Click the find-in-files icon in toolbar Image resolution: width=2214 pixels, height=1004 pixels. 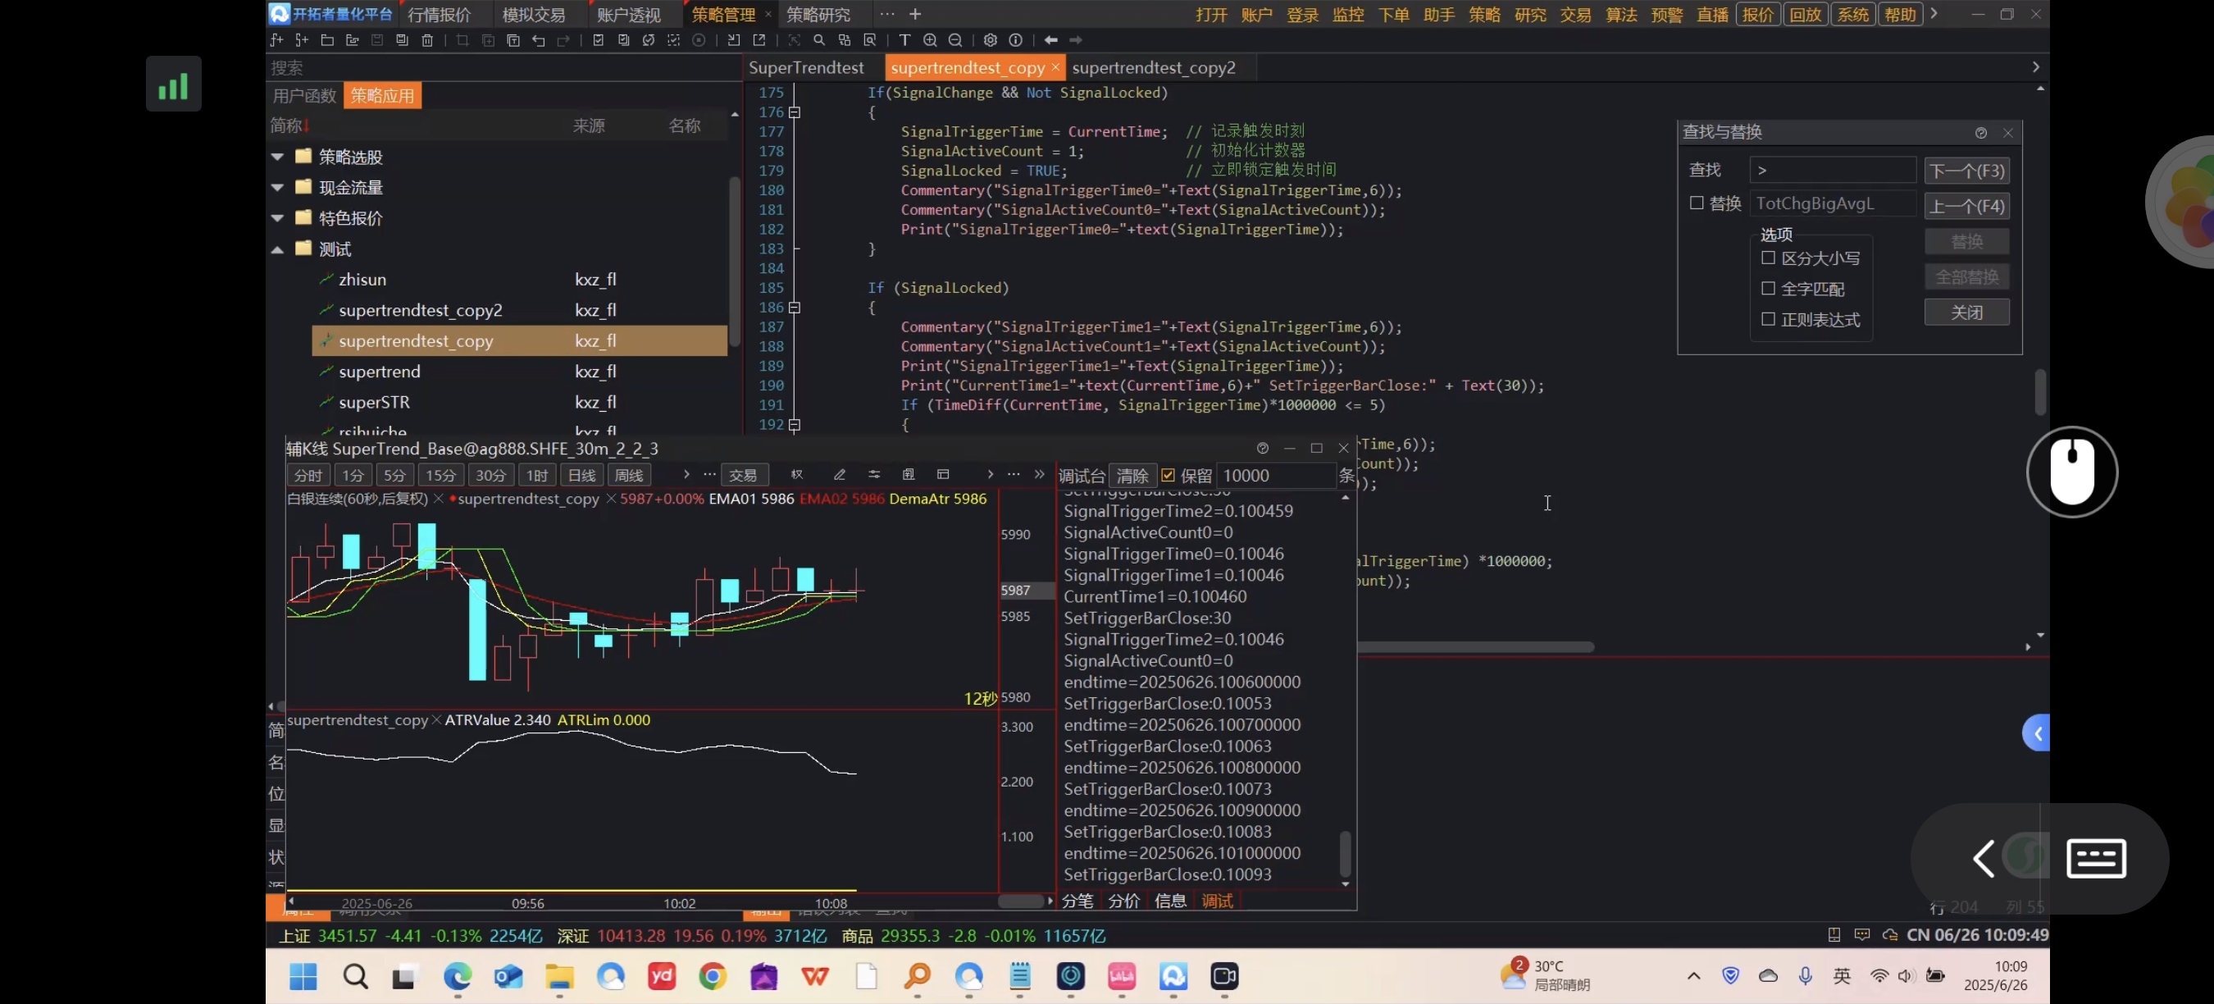(x=870, y=40)
